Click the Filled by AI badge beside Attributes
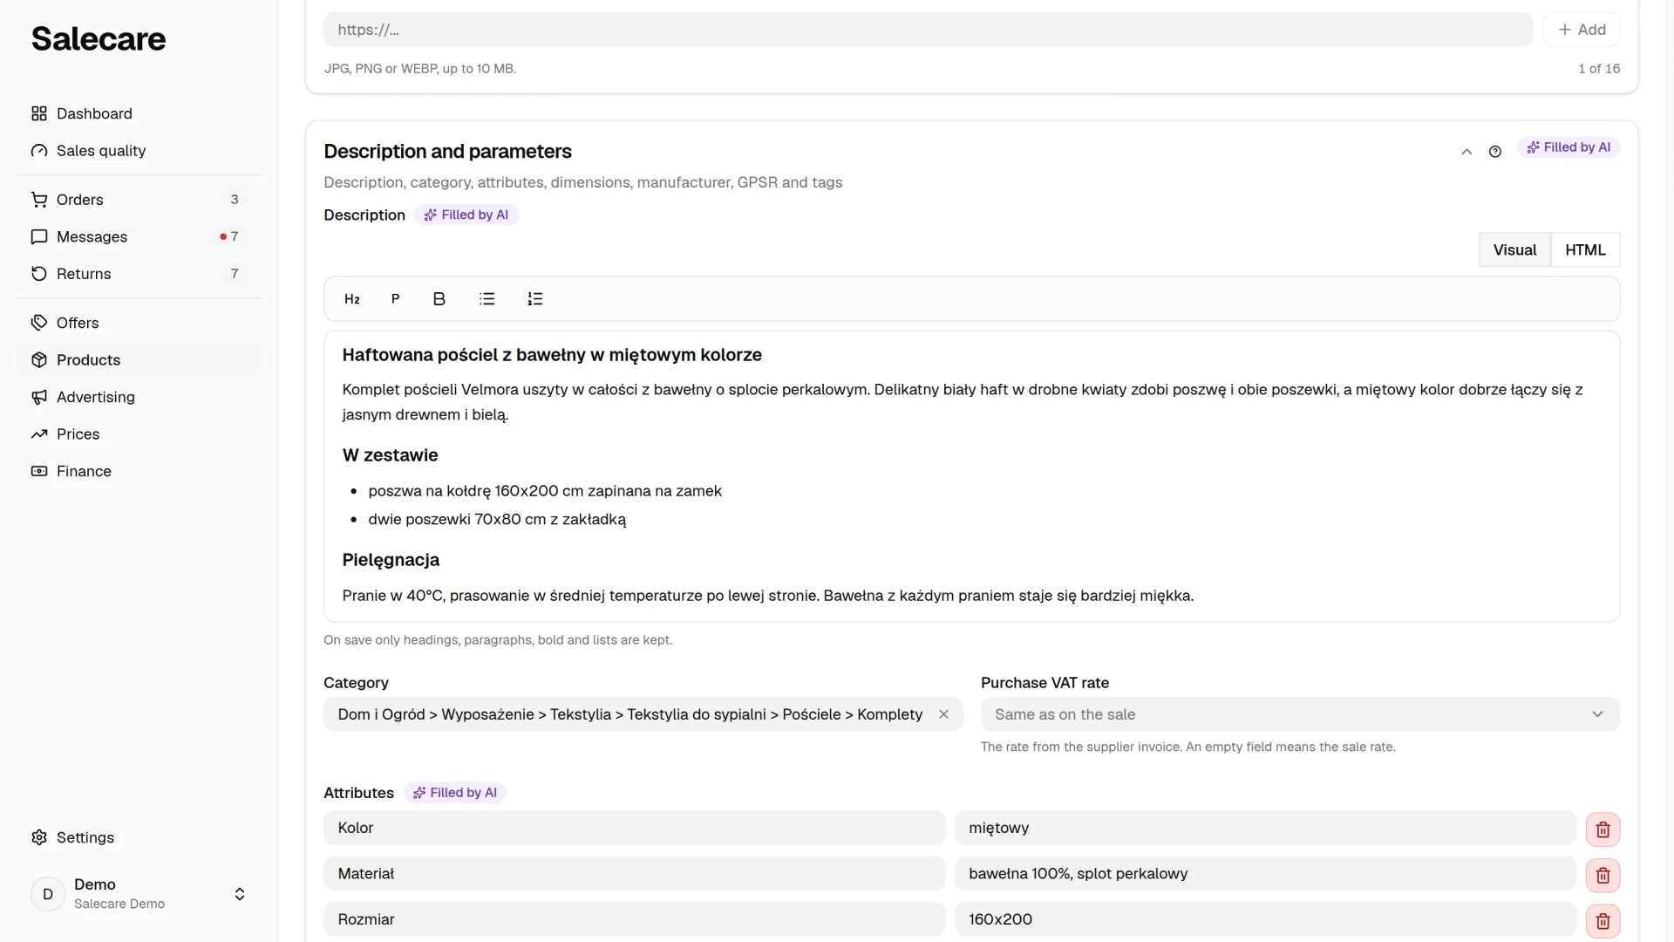The height and width of the screenshot is (942, 1674). (x=454, y=793)
